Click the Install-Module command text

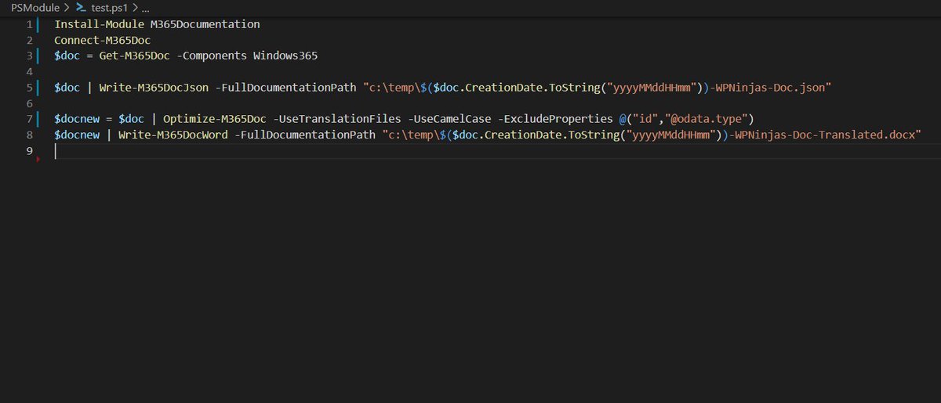point(99,24)
